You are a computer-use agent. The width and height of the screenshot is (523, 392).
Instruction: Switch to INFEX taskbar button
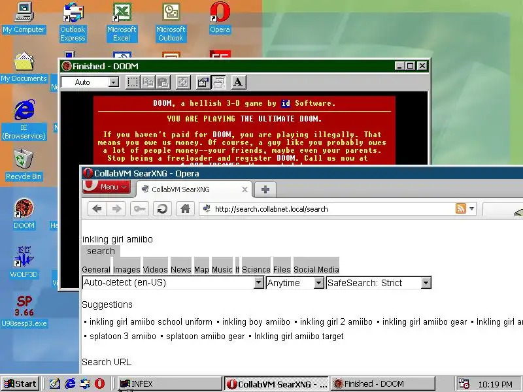tap(169, 384)
